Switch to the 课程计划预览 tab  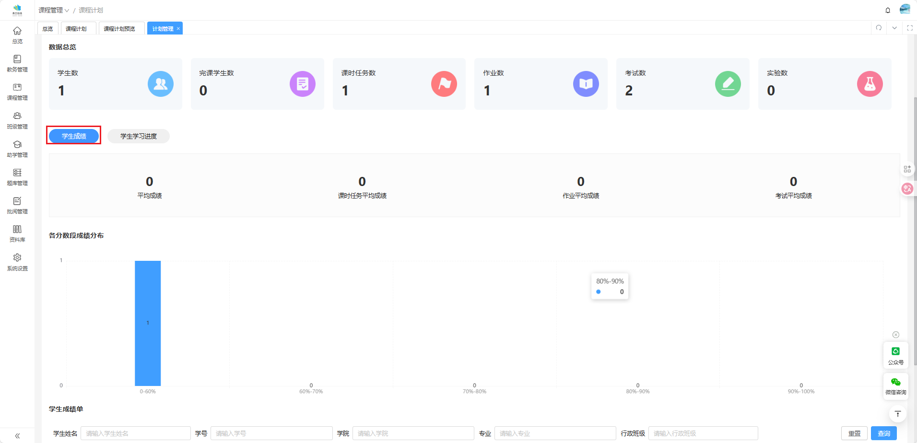(119, 29)
